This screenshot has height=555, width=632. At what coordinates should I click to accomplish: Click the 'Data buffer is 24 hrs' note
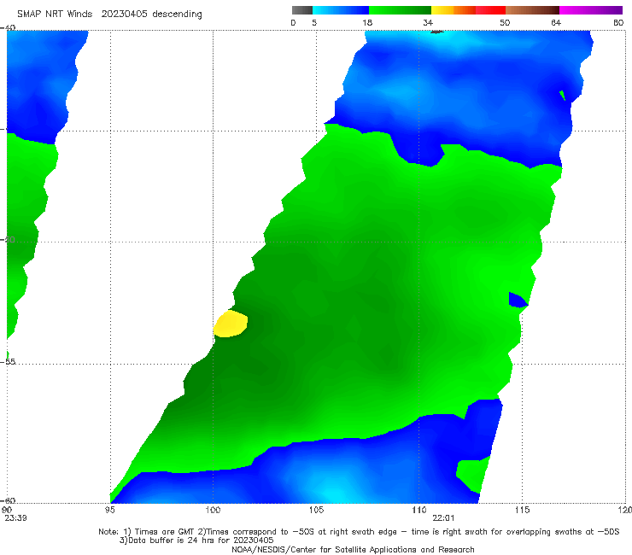click(196, 540)
